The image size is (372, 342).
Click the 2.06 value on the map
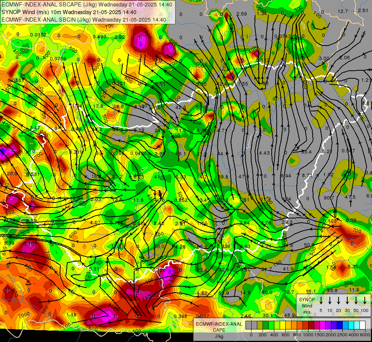pos(345,57)
